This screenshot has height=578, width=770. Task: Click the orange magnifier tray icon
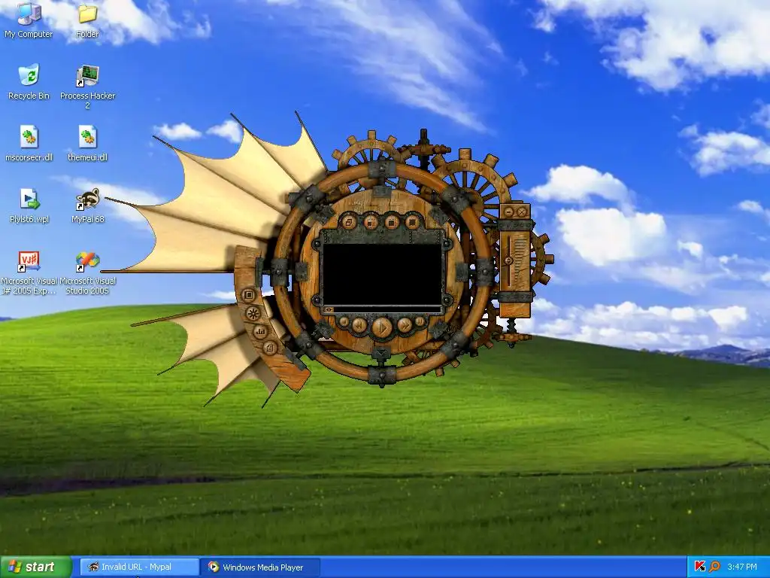(x=714, y=567)
